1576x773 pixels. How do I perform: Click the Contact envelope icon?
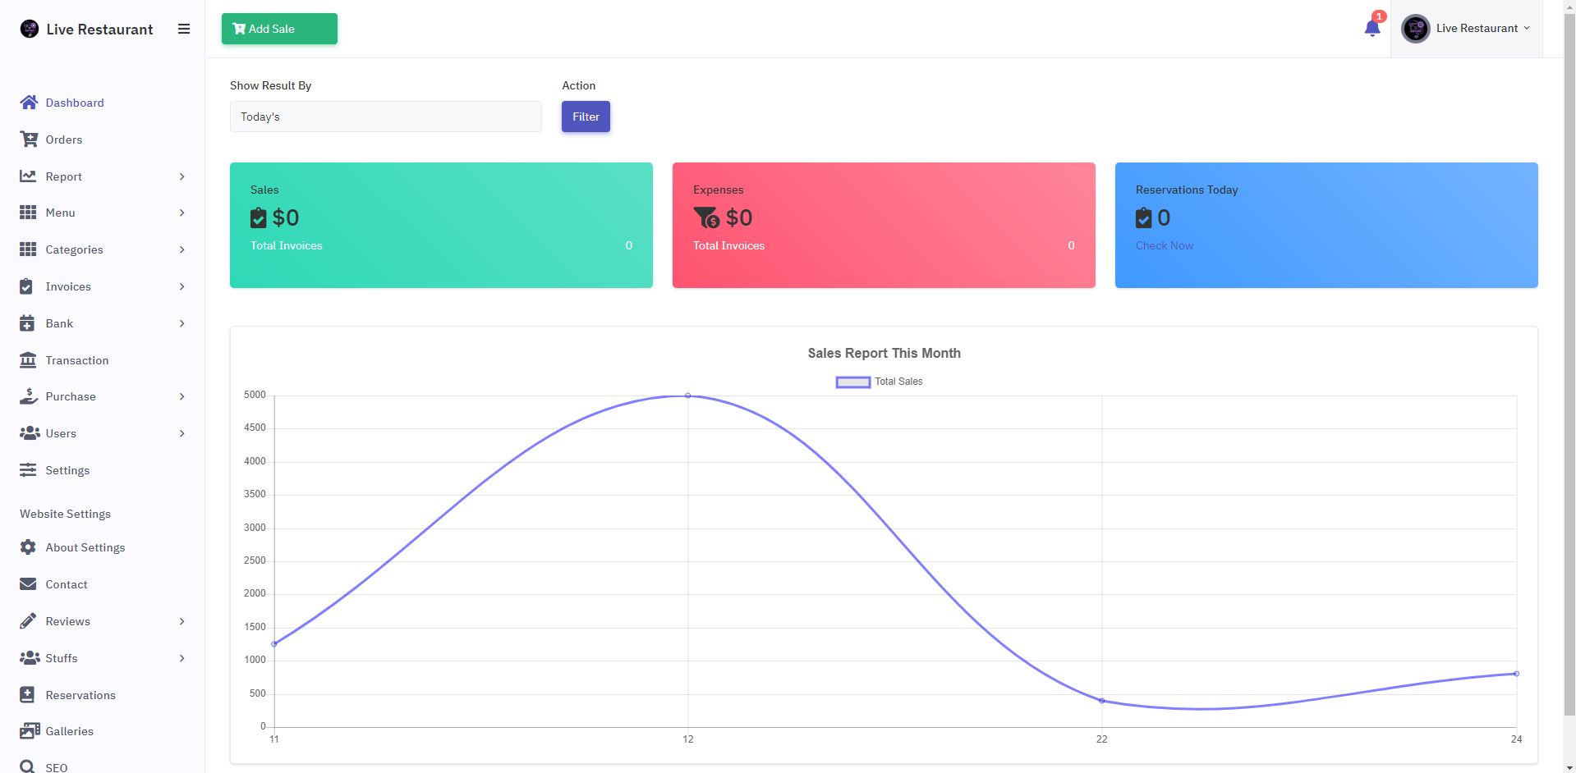(28, 584)
